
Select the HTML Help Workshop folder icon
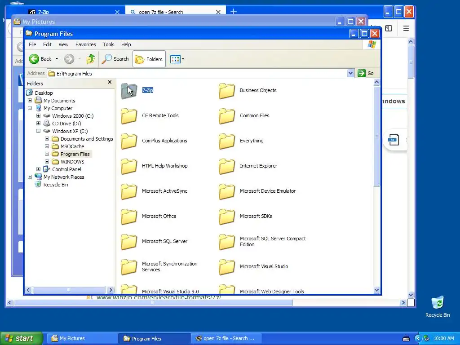point(129,166)
